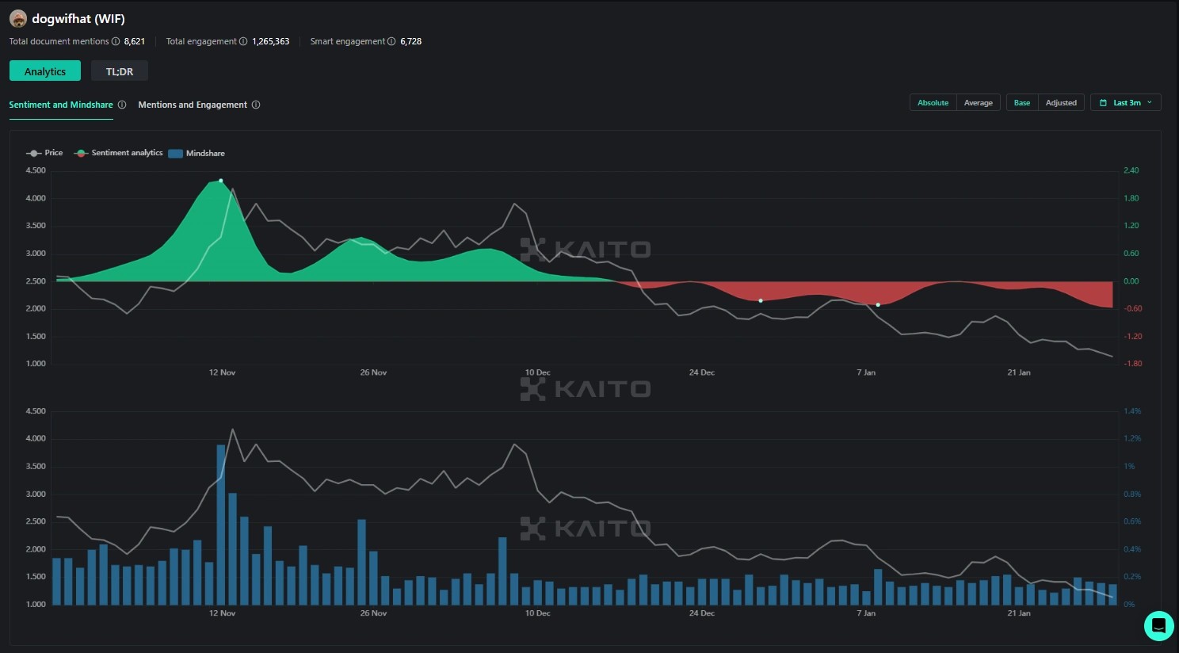Click the 0.6% mindshare axis label

1132,521
